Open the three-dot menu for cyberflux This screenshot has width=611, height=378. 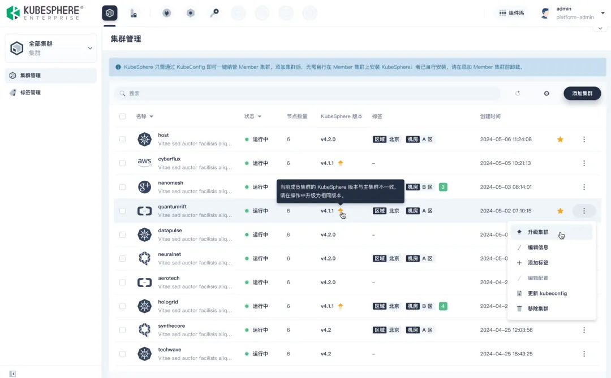[584, 163]
